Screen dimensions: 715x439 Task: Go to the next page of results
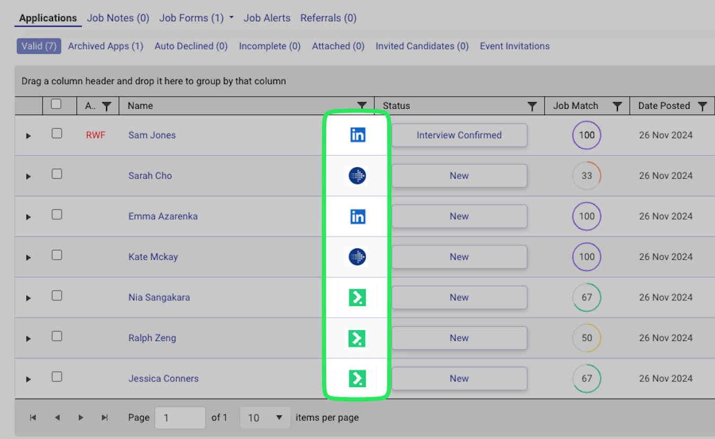81,418
